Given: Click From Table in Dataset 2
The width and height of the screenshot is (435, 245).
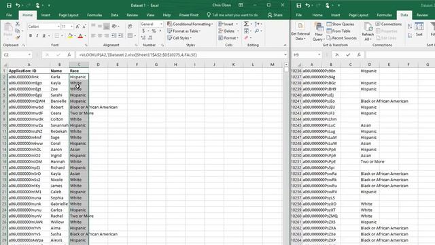Looking at the screenshot, I should coord(338,31).
